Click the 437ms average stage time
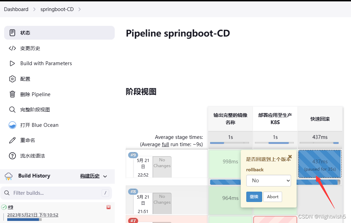Image resolution: width=351 pixels, height=223 pixels. (320, 137)
